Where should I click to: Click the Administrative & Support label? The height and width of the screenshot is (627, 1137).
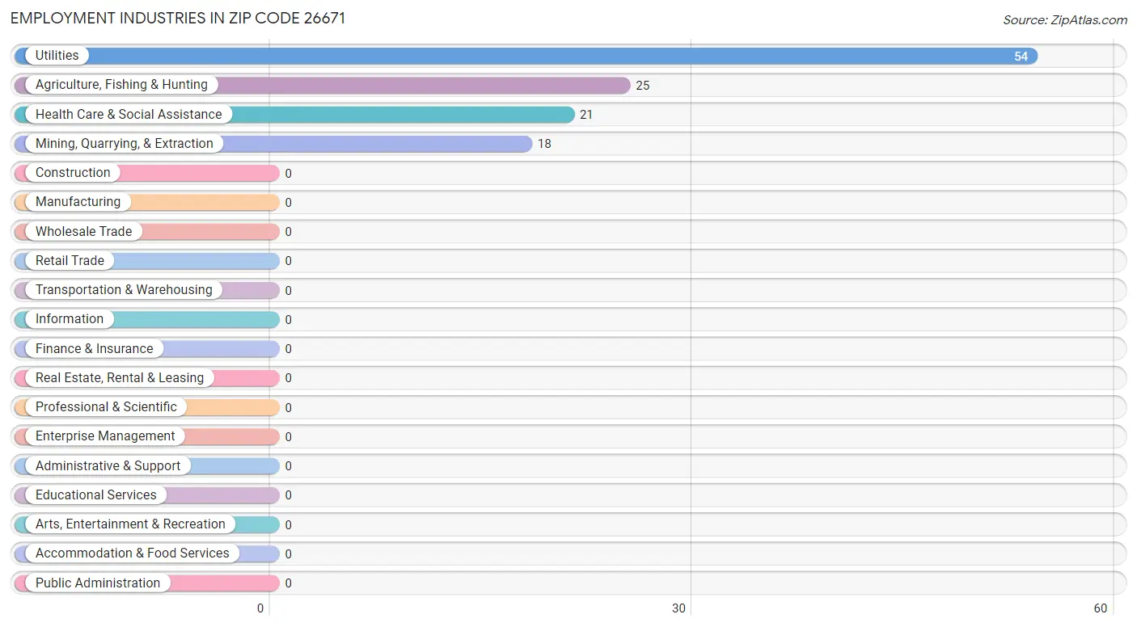(x=108, y=465)
